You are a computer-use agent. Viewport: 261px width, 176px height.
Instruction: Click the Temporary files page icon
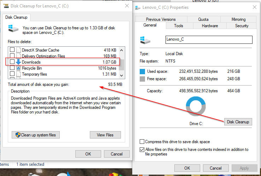pyautogui.click(x=18, y=74)
